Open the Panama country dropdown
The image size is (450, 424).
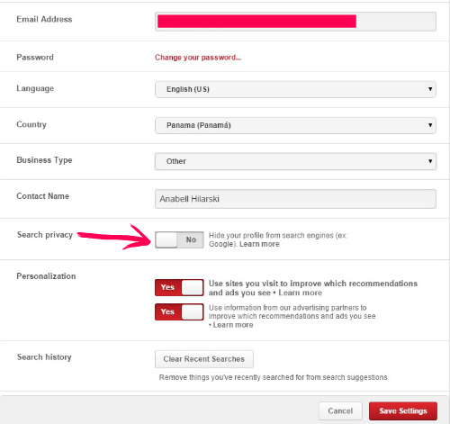click(x=295, y=125)
